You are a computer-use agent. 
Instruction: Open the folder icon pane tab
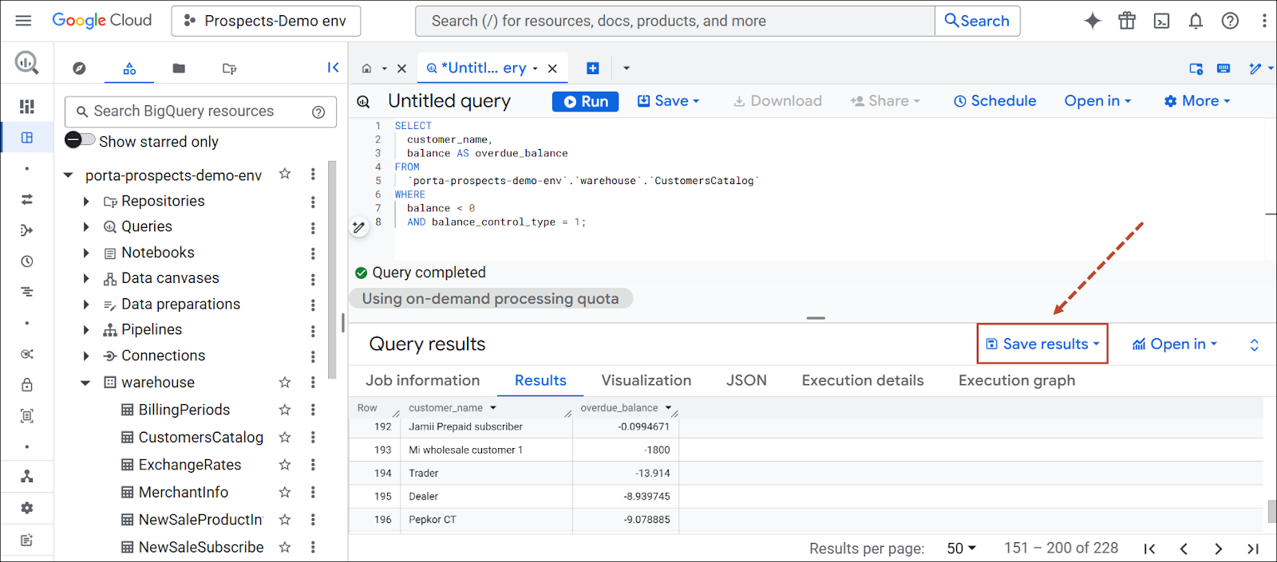[179, 69]
